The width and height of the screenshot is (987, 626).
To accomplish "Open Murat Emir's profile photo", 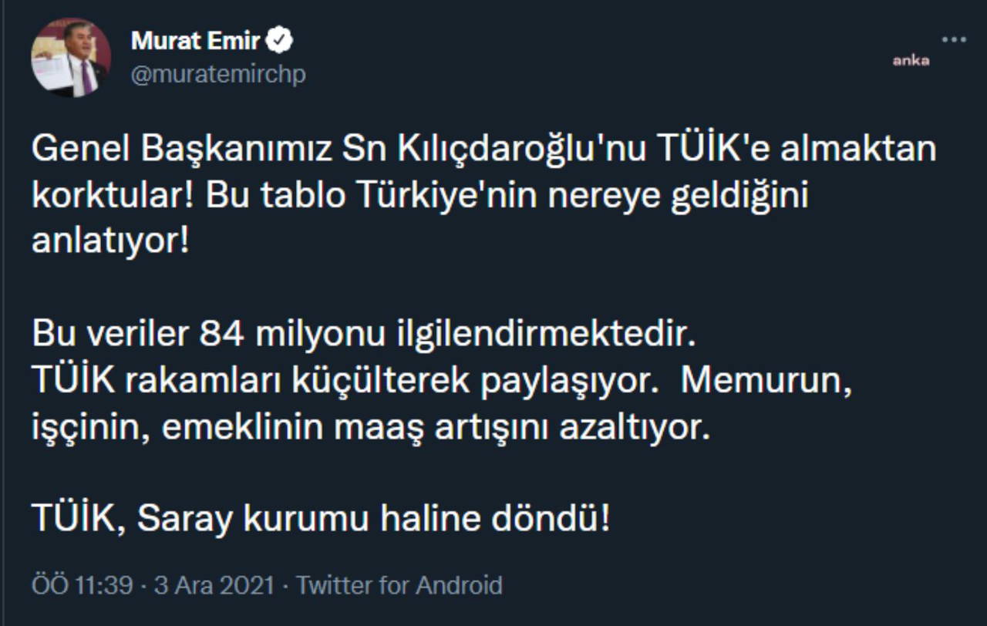I will (x=71, y=58).
